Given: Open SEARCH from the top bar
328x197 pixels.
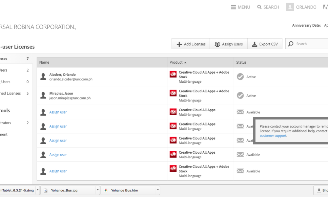Looking at the screenshot, I should click(x=268, y=7).
